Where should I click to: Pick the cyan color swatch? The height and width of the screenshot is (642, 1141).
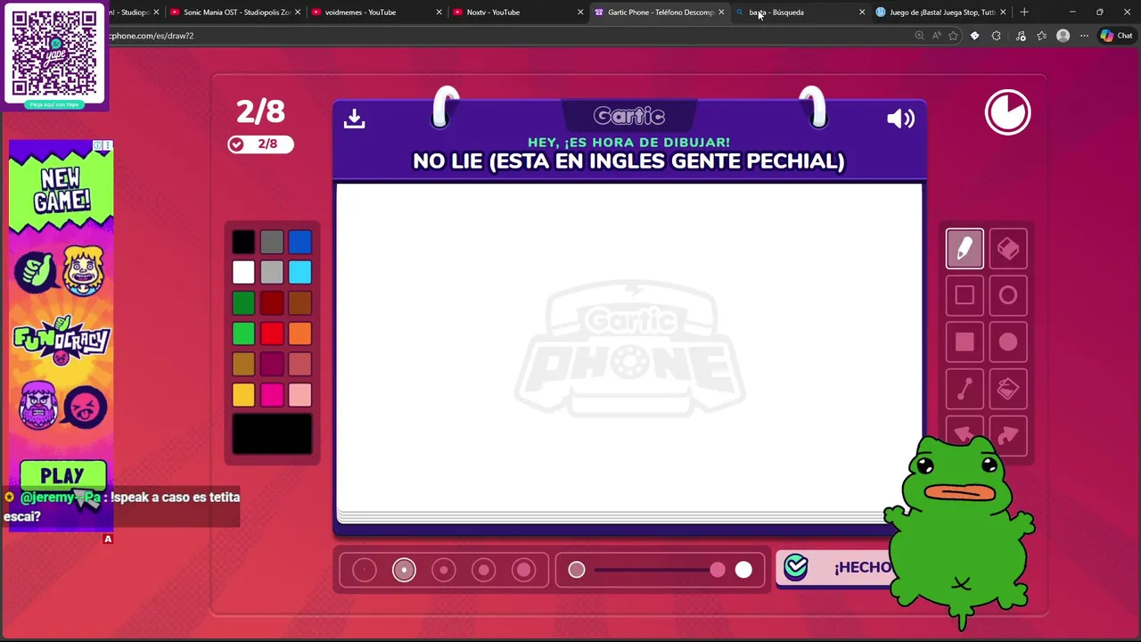[x=300, y=272]
